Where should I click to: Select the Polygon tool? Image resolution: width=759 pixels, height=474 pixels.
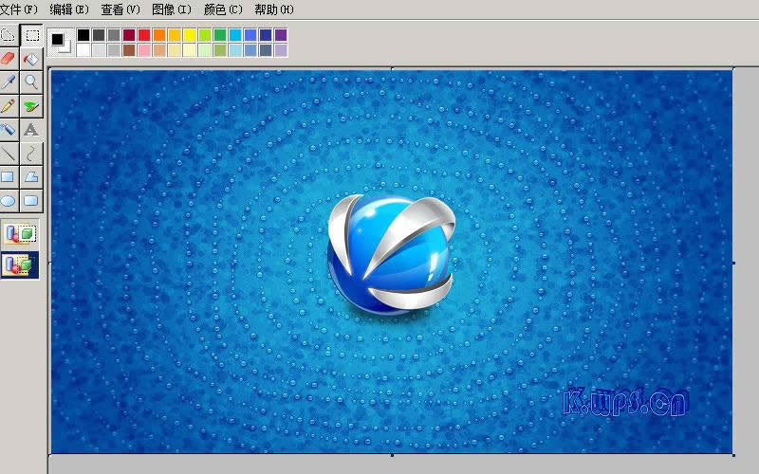[32, 177]
